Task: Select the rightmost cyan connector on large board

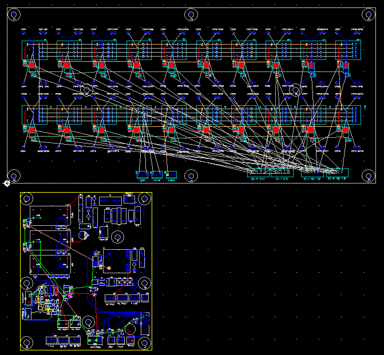Action: point(337,173)
